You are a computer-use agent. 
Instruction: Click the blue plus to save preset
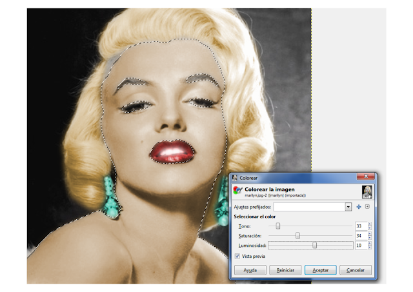[359, 207]
